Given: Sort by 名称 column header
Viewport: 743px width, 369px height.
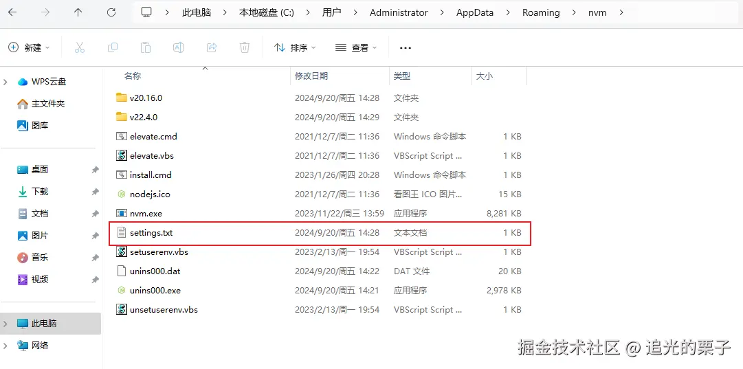Looking at the screenshot, I should 133,76.
